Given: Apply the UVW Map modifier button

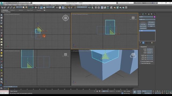Looking at the screenshot, I should click(143, 24).
